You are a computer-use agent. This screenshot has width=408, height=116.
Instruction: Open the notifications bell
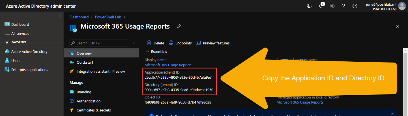tap(321, 6)
